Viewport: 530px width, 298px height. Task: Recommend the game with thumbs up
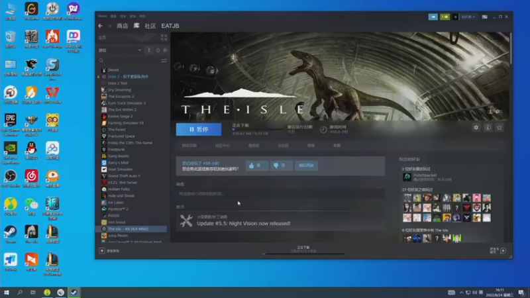(256, 166)
